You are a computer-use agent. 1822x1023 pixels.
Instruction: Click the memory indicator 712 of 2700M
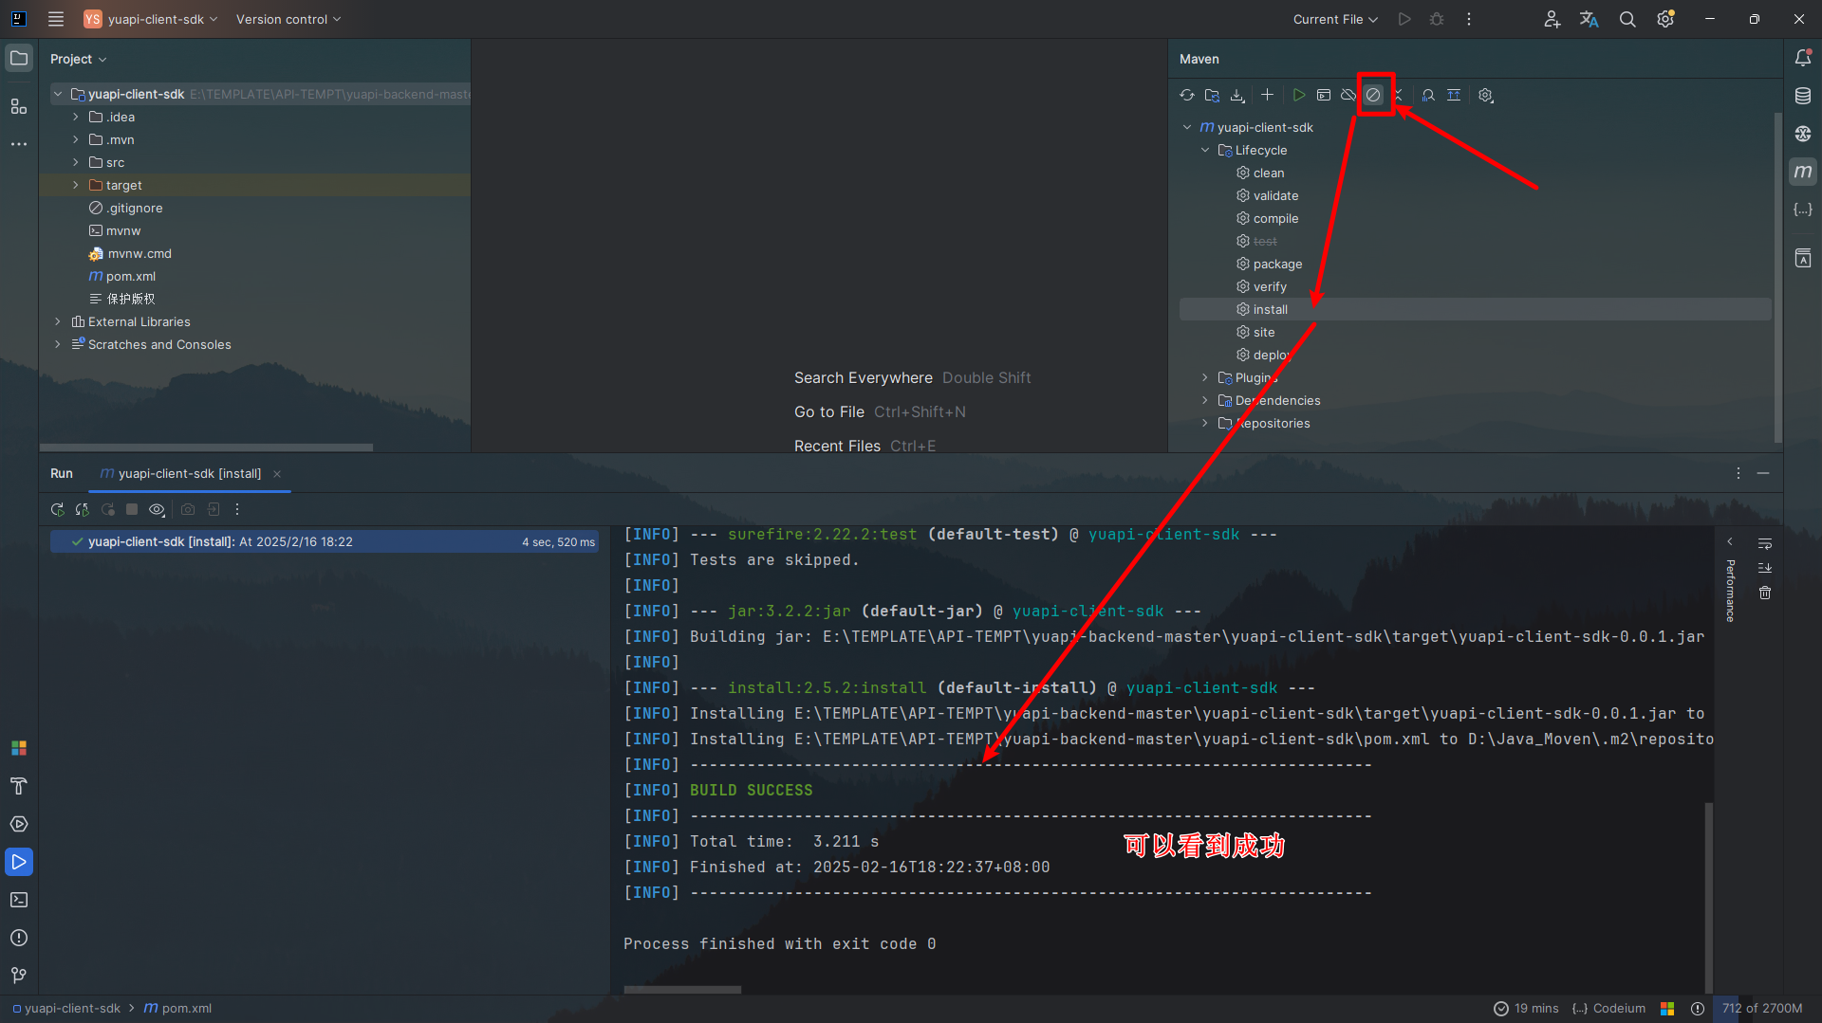pyautogui.click(x=1762, y=1008)
